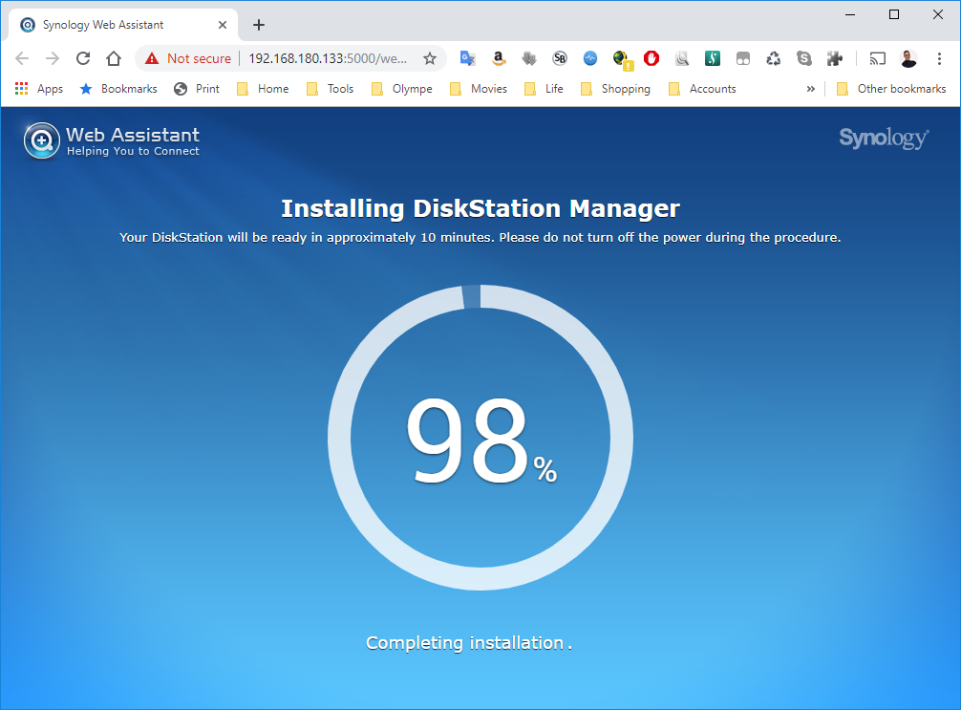This screenshot has height=710, width=961.
Task: Open the Home bookmarks folder
Action: tap(263, 89)
